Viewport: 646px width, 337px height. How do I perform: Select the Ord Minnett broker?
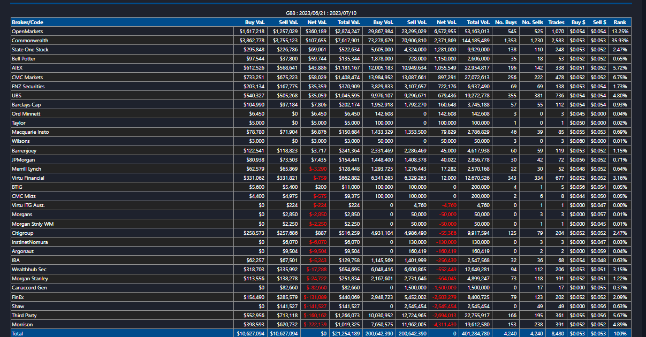[x=26, y=114]
